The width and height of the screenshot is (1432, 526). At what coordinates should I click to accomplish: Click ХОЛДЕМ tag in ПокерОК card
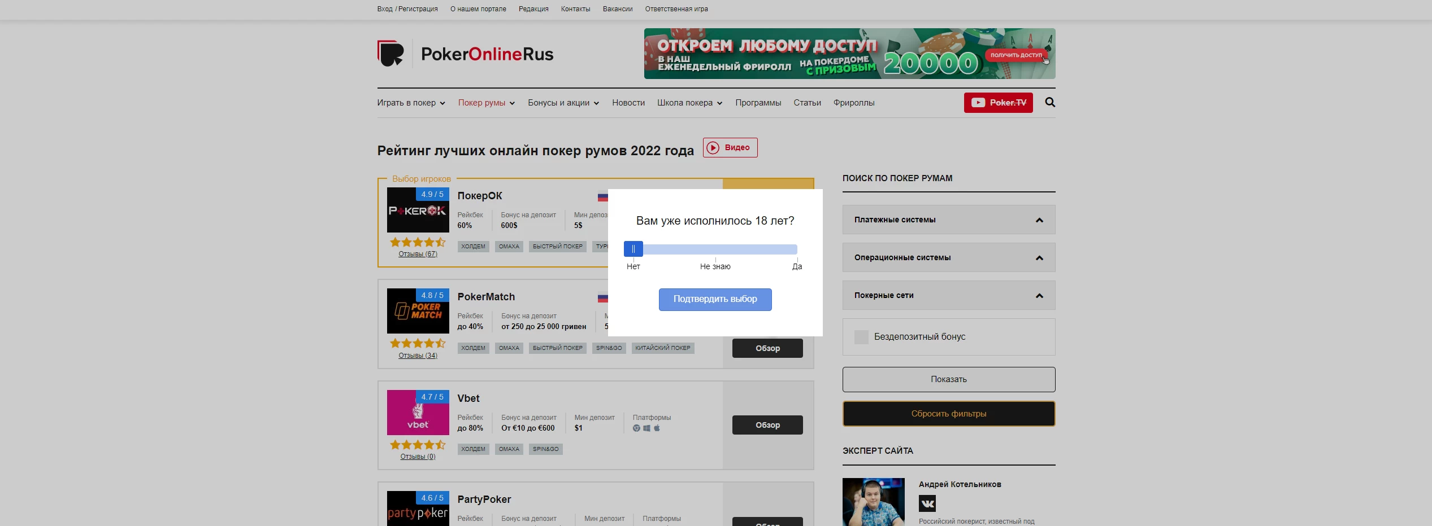[474, 247]
